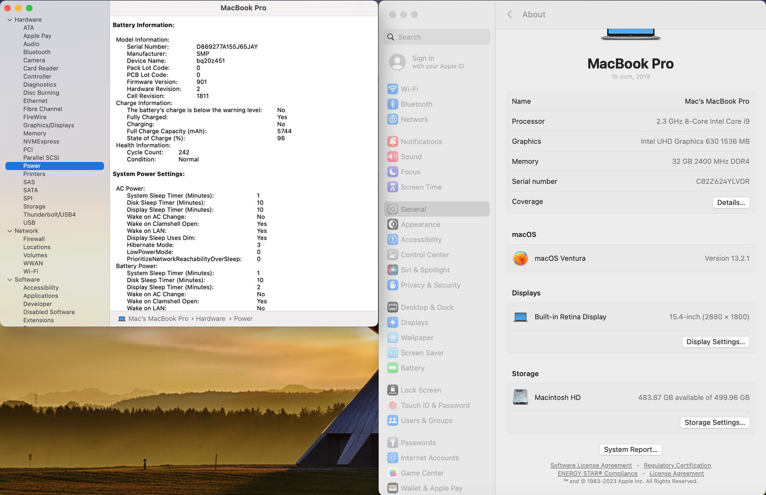Open the Software License Agreement link
This screenshot has height=495, width=766.
click(591, 465)
